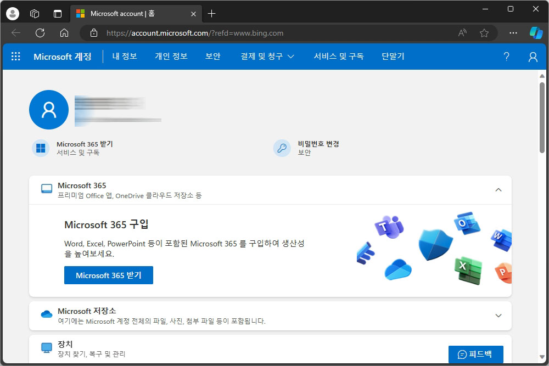This screenshot has width=549, height=366.
Task: Click the Teams app icon illustration
Action: click(389, 227)
